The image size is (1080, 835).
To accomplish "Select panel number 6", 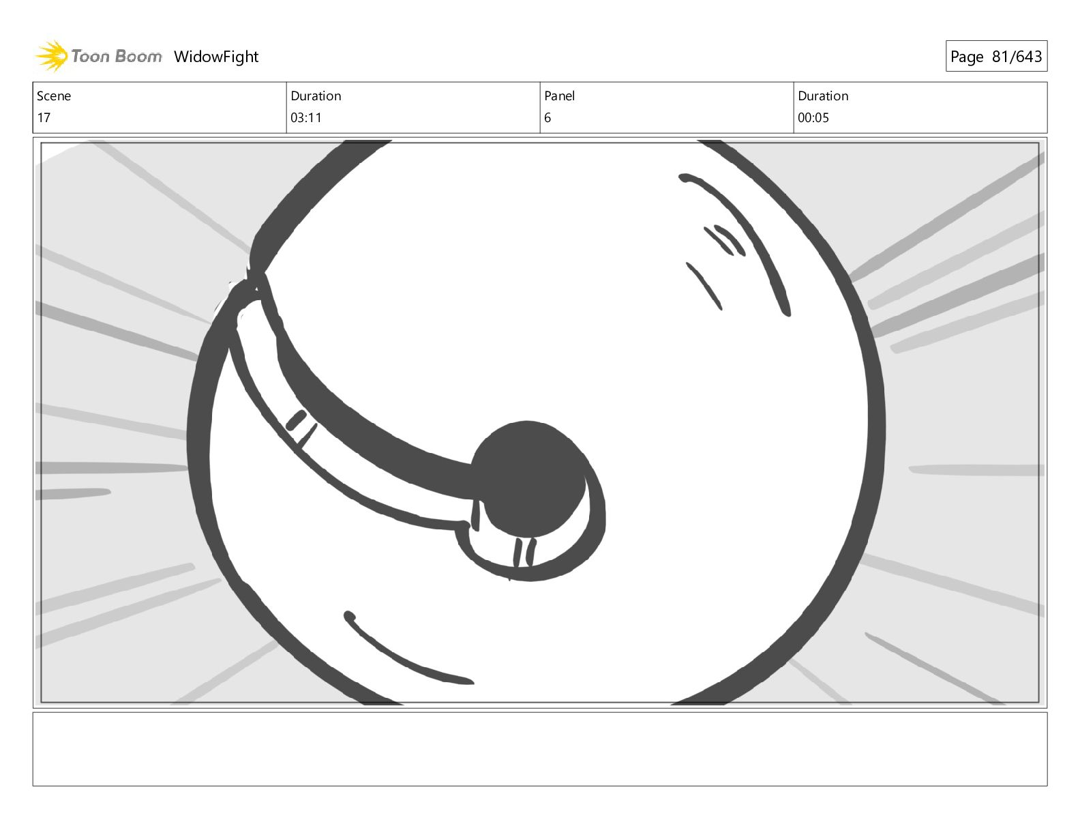I will [547, 117].
